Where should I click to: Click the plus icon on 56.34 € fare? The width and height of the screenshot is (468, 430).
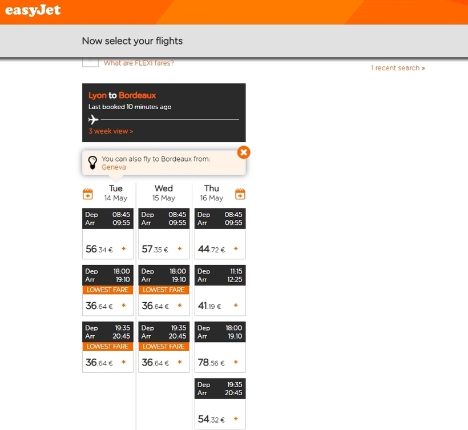pos(124,248)
